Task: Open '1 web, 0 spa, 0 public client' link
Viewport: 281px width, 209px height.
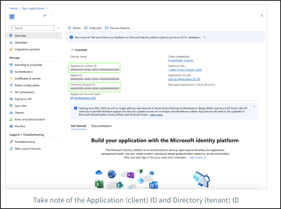Action: (185, 70)
